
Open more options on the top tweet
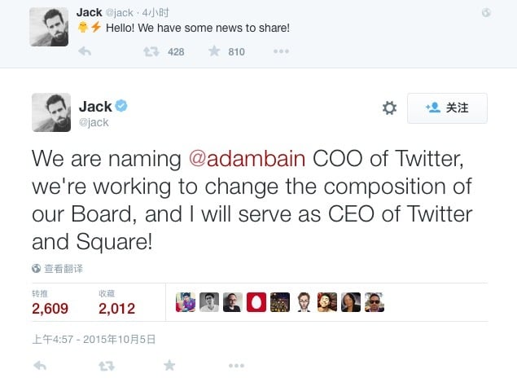point(281,51)
